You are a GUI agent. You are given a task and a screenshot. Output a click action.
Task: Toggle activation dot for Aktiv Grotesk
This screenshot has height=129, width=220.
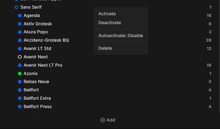click(20, 24)
